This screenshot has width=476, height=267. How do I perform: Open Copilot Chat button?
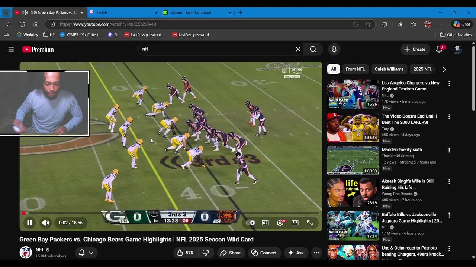(x=461, y=24)
